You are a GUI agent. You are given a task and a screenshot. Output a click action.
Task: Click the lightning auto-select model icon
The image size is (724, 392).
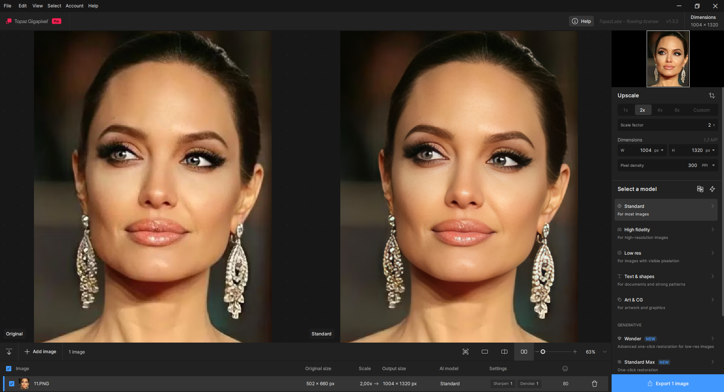tap(712, 189)
